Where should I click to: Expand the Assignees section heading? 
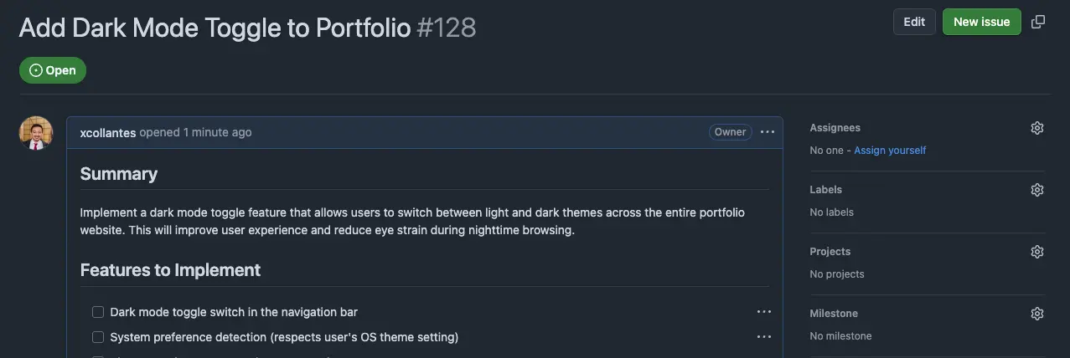[835, 128]
